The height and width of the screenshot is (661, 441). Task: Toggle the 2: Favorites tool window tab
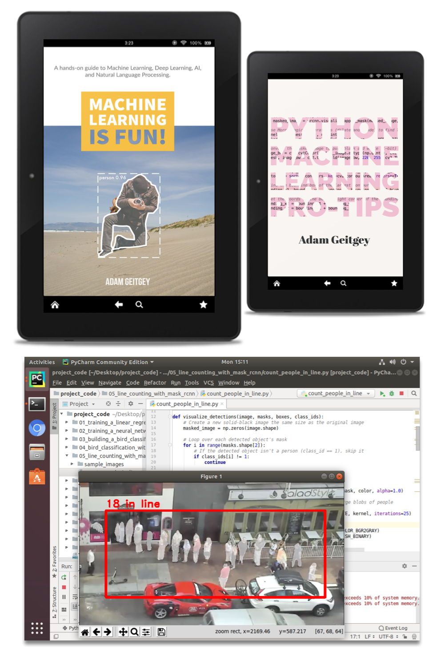54,562
